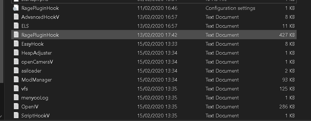This screenshot has width=311, height=121.
Task: Click the EasyHook document icon
Action: [x=16, y=44]
